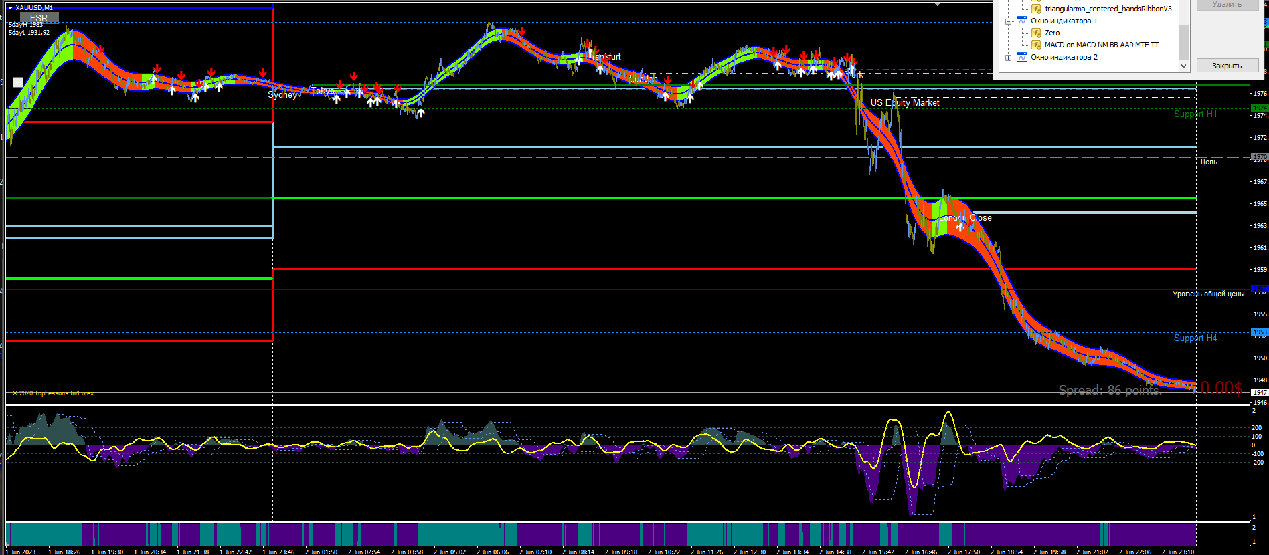Click the Уровень общей цены label

click(x=1208, y=294)
